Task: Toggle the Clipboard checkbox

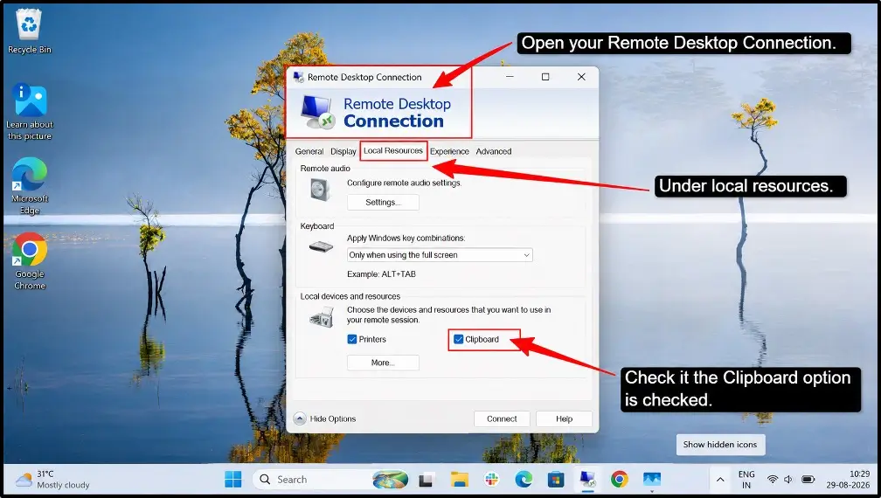Action: coord(459,339)
